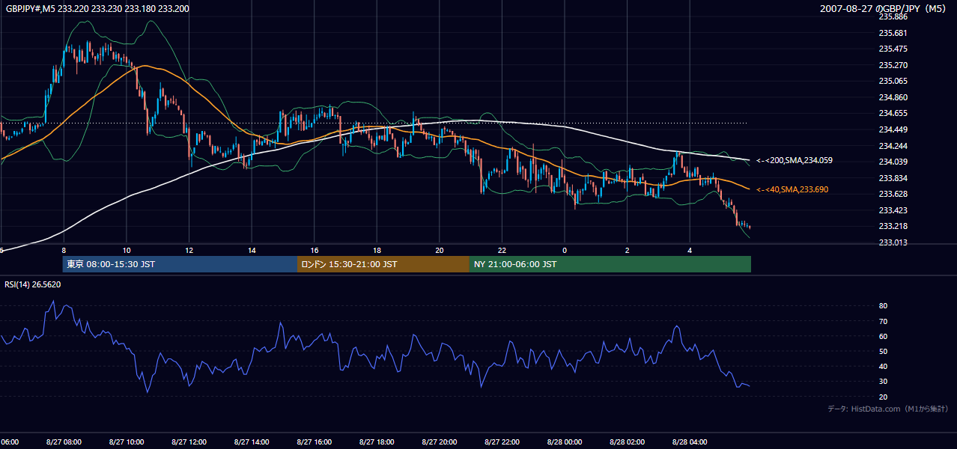Click the 200 SMA 234.059 label
Image resolution: width=957 pixels, height=449 pixels.
(x=795, y=160)
